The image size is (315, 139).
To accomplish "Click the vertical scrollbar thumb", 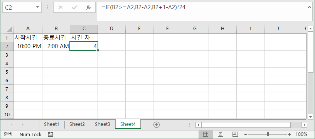I will point(310,52).
